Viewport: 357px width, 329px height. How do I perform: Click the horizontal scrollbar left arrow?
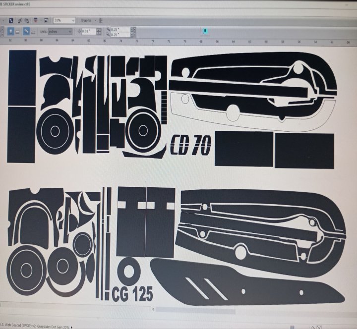coord(153,309)
